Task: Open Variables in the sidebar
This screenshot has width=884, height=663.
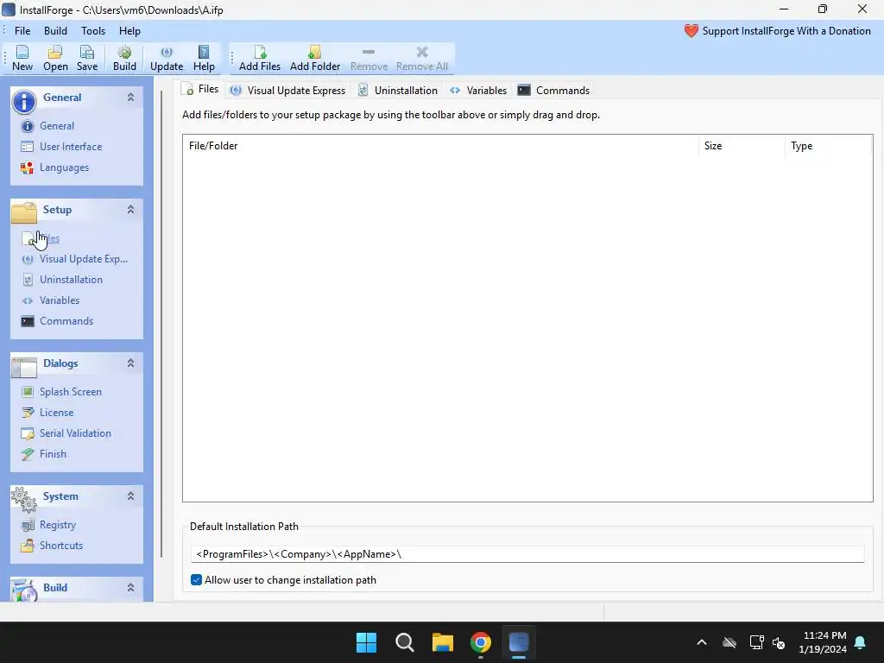Action: (x=60, y=300)
